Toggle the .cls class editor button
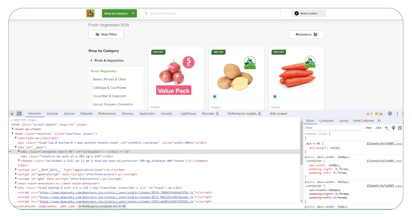 coord(378,128)
